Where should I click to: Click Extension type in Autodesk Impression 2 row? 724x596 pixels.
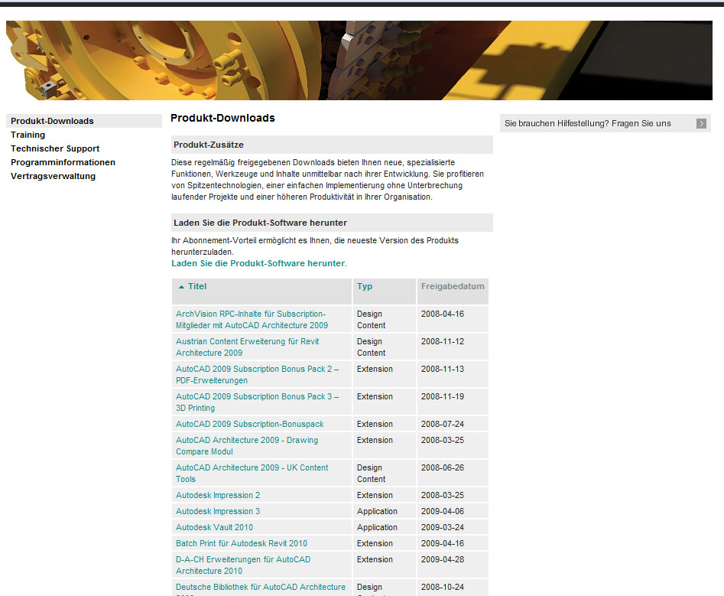[375, 495]
